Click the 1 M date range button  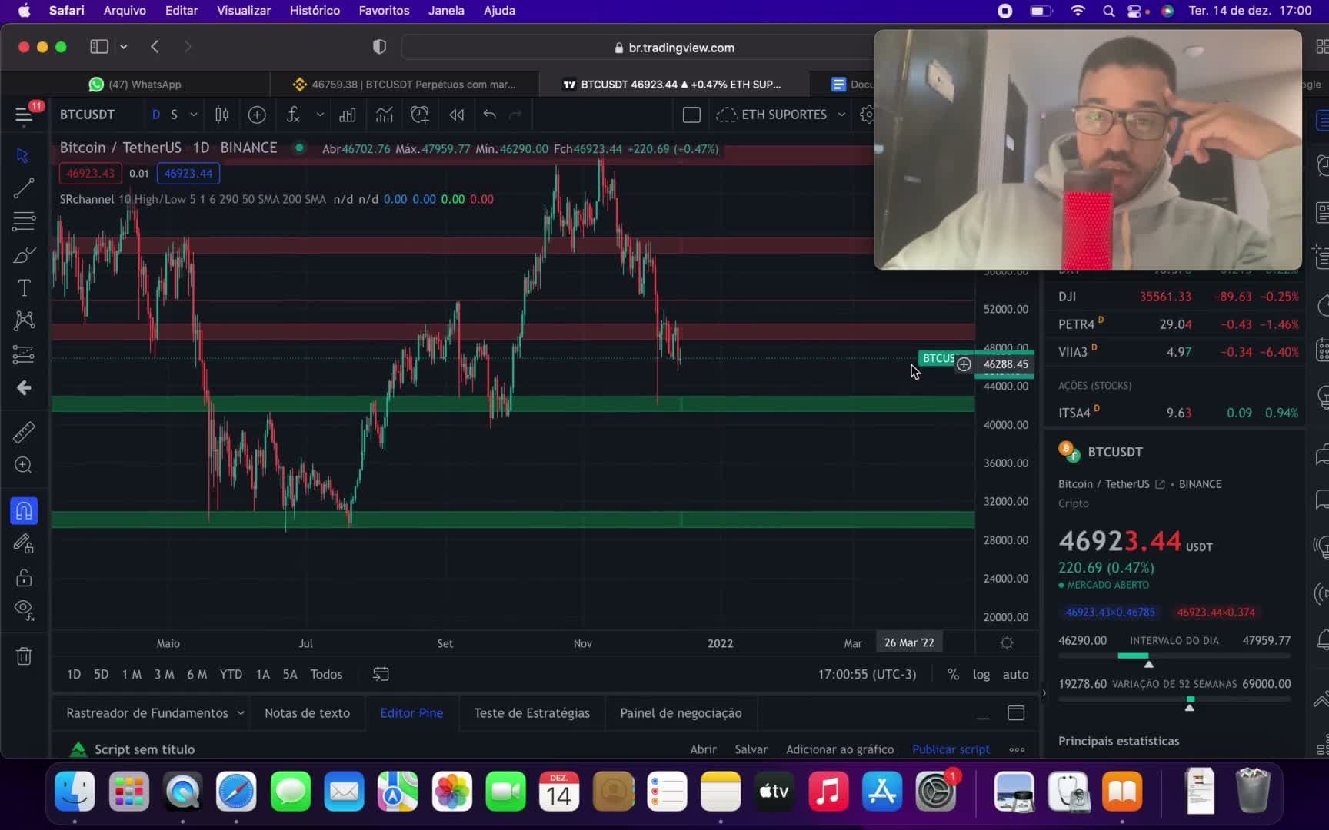[132, 674]
